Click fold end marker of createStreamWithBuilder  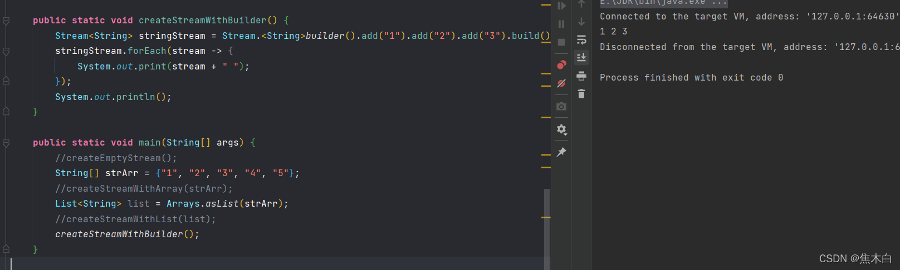point(6,112)
